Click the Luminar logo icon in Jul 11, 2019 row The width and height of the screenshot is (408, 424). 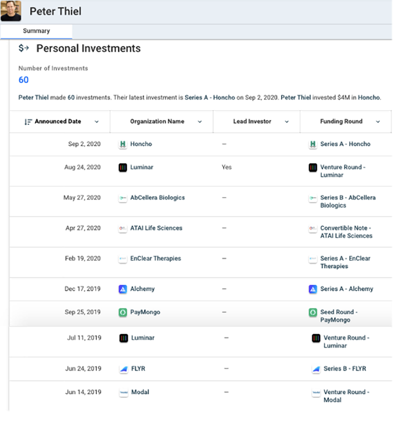(124, 338)
